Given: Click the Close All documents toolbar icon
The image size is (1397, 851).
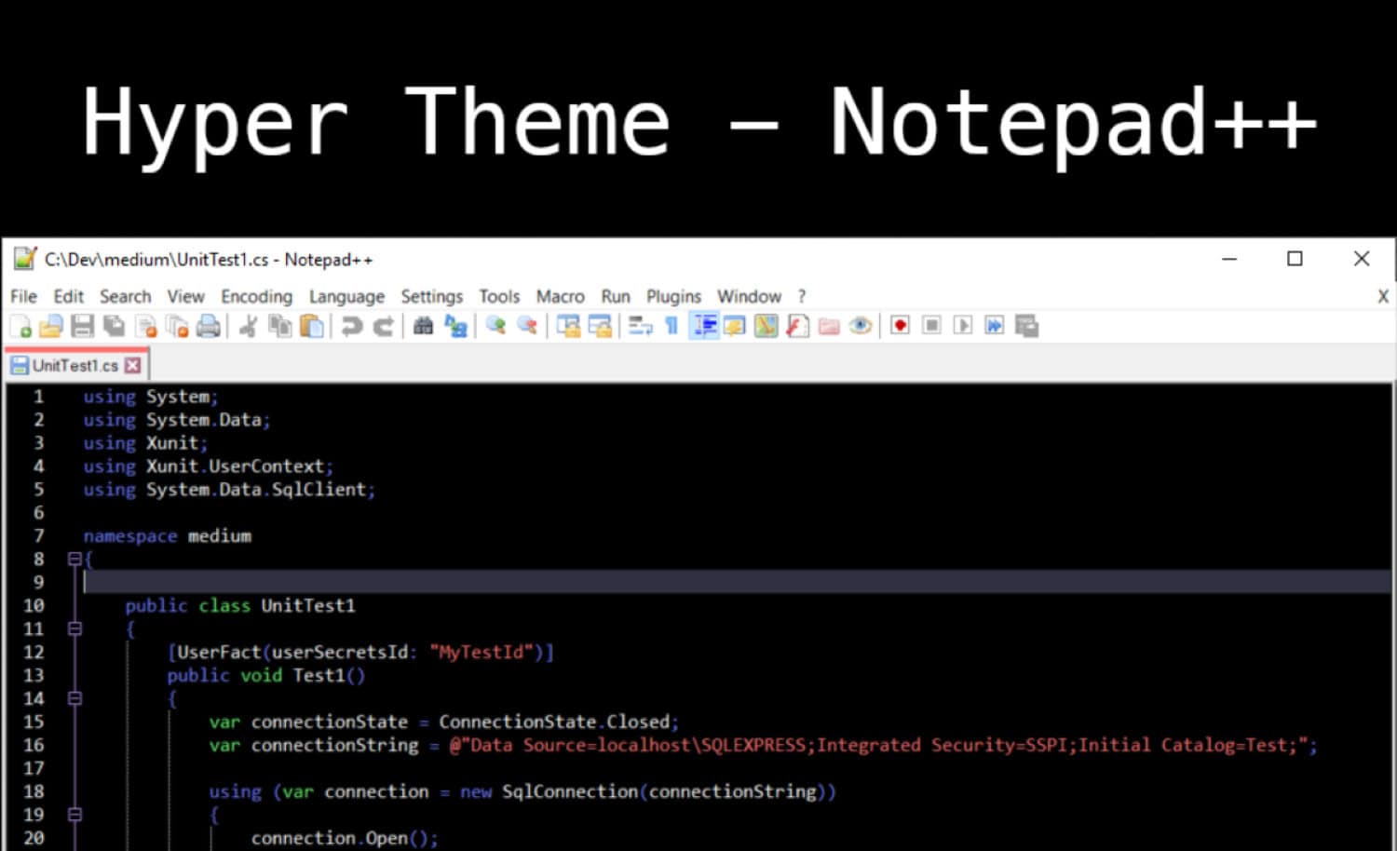Looking at the screenshot, I should (177, 326).
